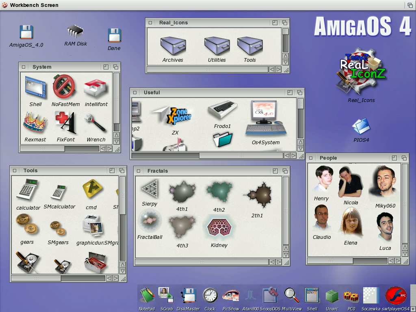Select the Dane floppy disk icon
Screen dimensions: 416x312
[x=114, y=36]
